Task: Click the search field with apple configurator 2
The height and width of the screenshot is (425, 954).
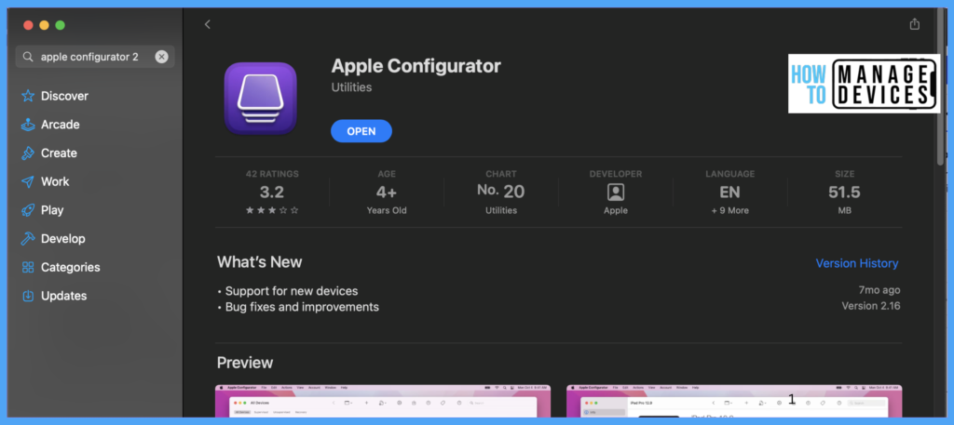Action: 95,57
